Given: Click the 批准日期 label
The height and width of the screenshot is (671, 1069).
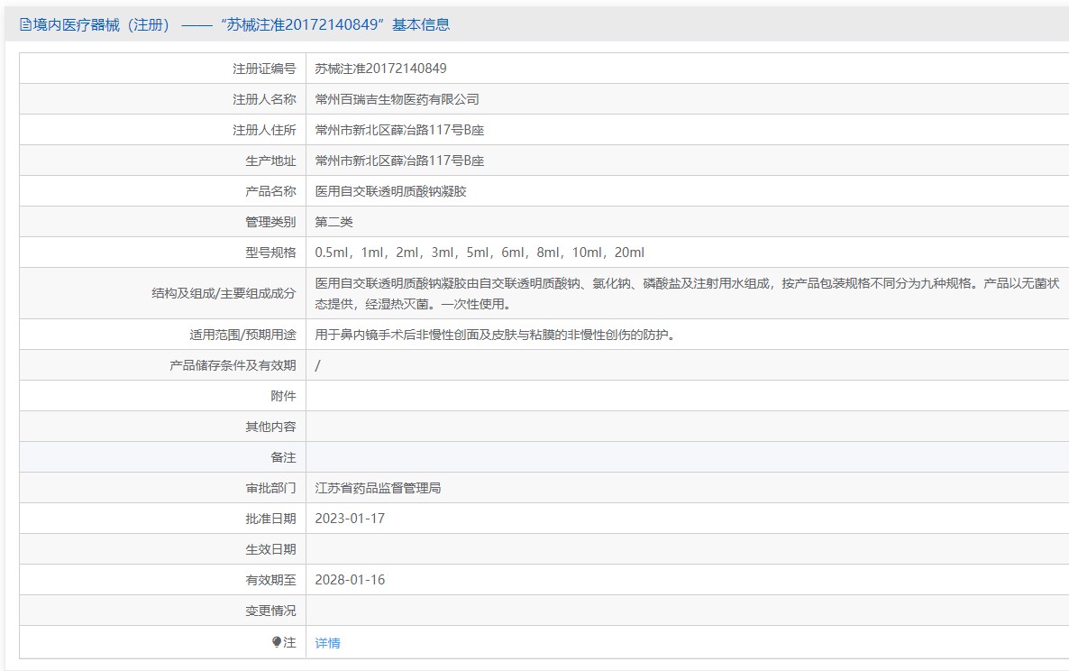Looking at the screenshot, I should pyautogui.click(x=270, y=519).
